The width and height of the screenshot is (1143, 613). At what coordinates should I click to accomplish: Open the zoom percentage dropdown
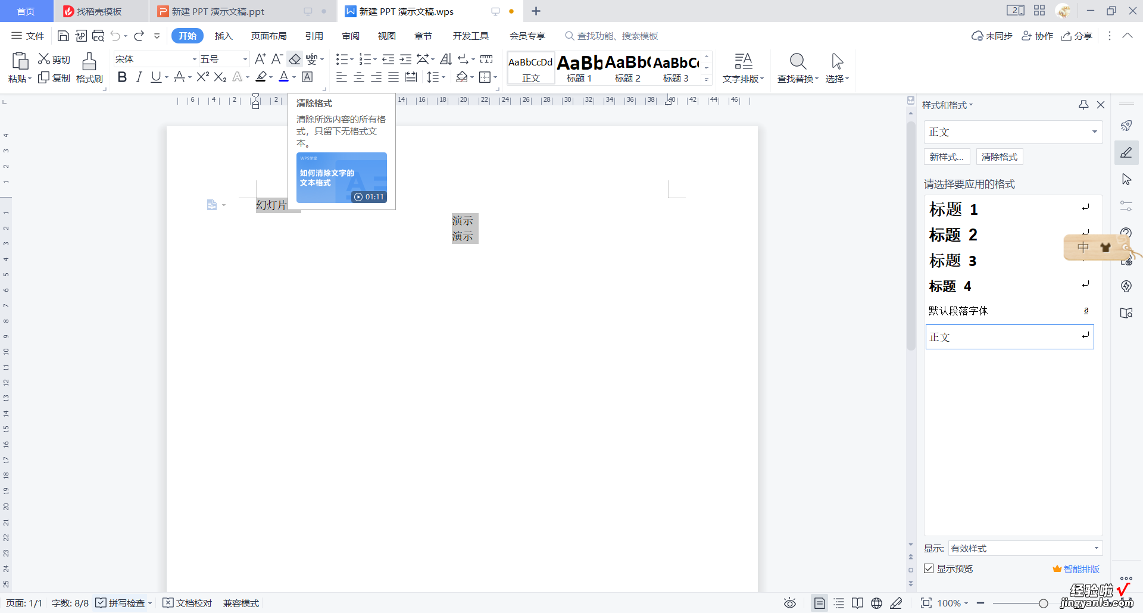(953, 603)
